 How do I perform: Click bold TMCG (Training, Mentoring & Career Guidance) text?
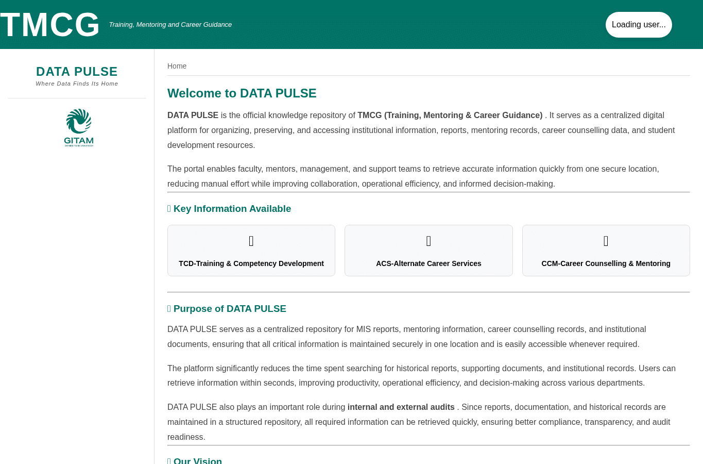point(450,115)
